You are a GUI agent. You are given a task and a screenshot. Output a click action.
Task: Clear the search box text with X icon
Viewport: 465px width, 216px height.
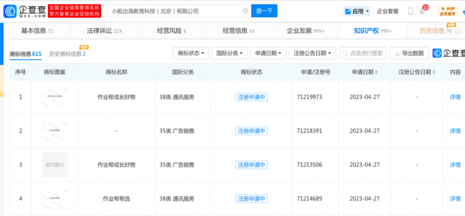coord(245,11)
